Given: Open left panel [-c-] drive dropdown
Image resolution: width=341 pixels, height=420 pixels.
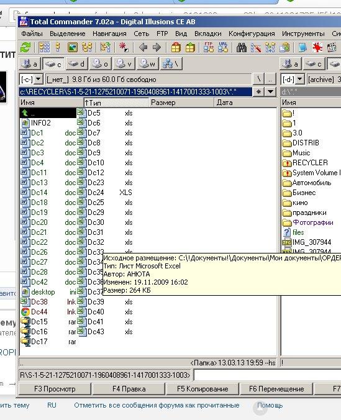Looking at the screenshot, I should click(39, 80).
